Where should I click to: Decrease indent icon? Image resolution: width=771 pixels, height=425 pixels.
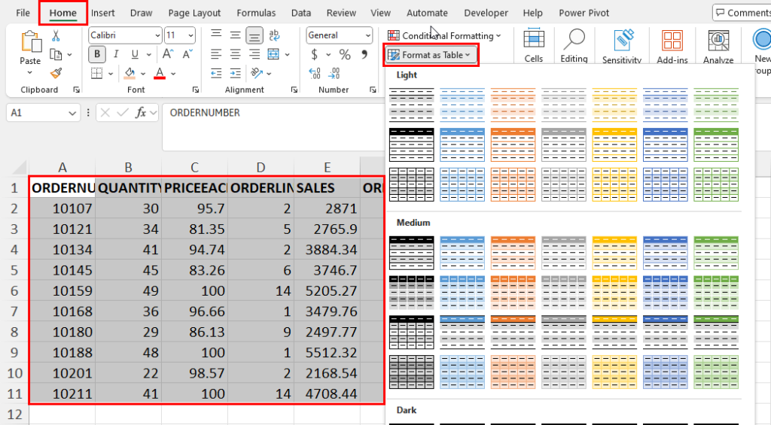tap(216, 74)
